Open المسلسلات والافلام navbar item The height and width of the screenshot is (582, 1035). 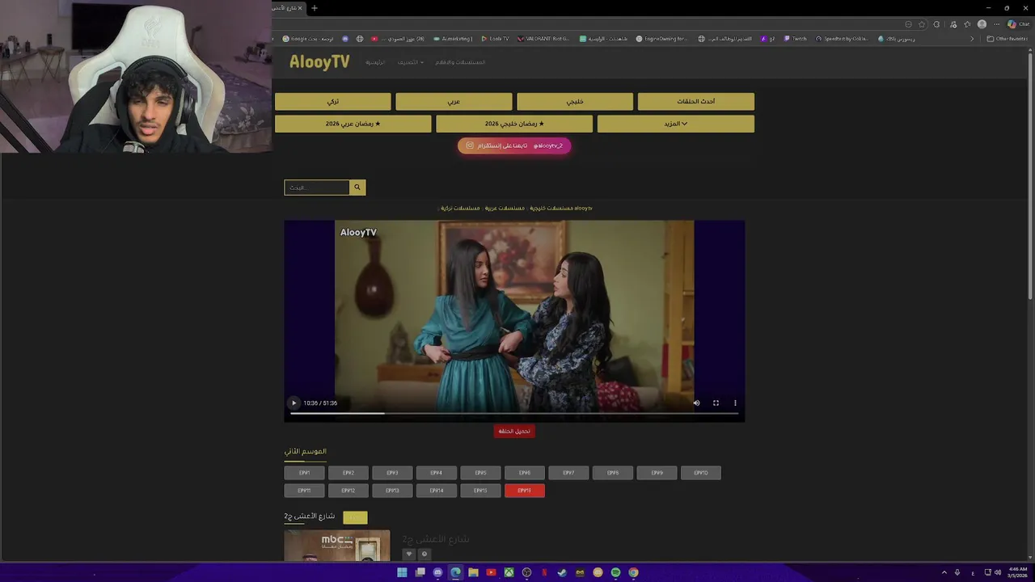pos(460,62)
